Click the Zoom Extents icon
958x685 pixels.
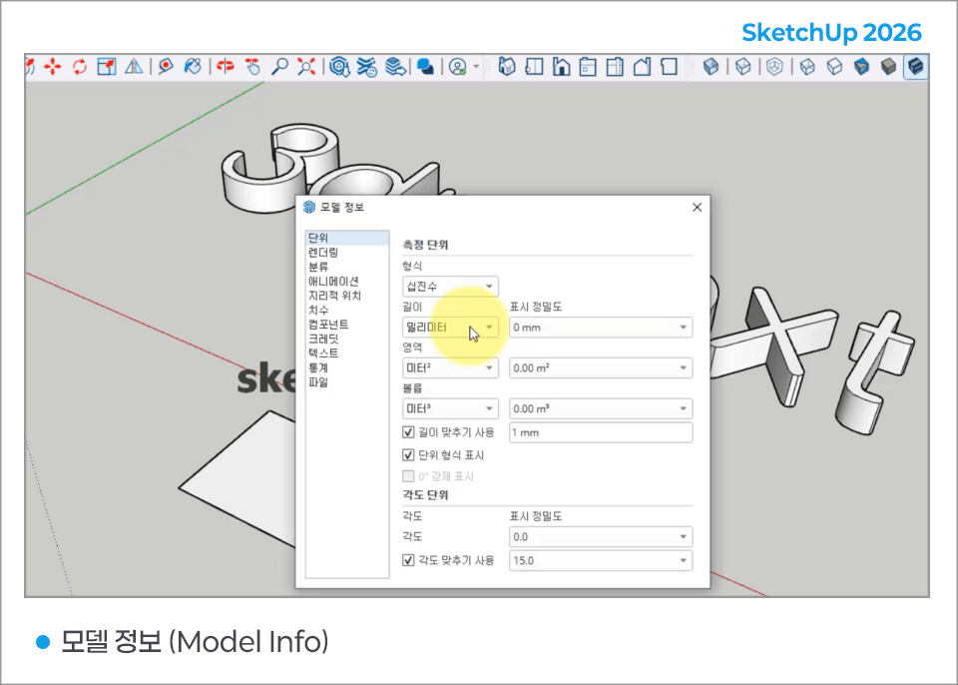(306, 66)
